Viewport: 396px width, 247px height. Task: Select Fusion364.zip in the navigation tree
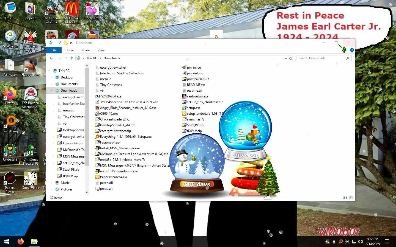tap(73, 143)
